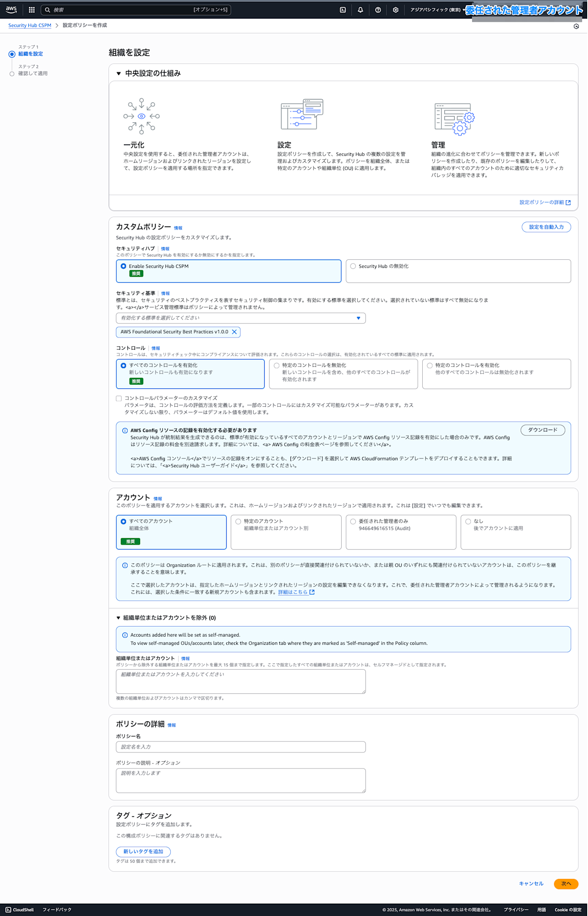Remove AWS Foundational Security Best Practices tag
This screenshot has height=916, width=588.
pos(234,332)
